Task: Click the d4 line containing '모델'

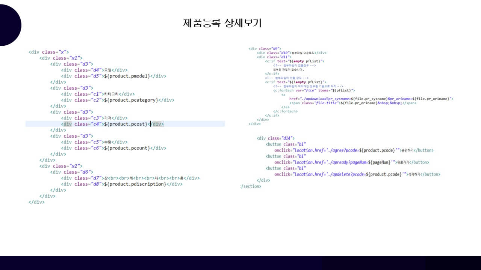Action: coord(94,70)
